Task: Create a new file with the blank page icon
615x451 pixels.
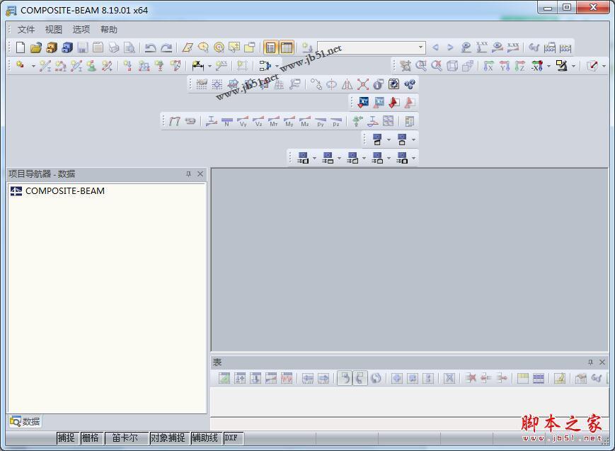Action: [21, 47]
